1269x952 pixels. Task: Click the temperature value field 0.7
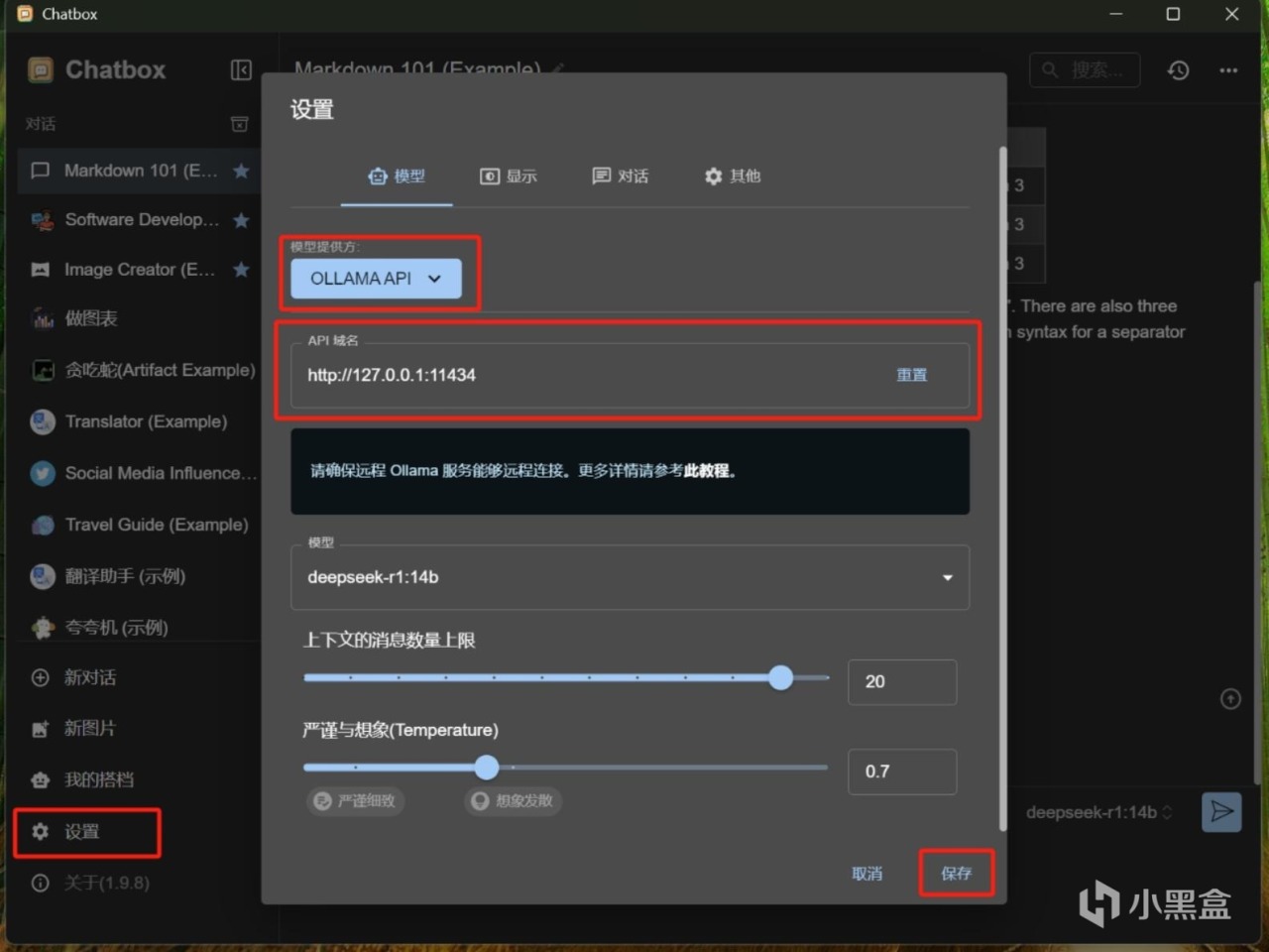tap(902, 772)
